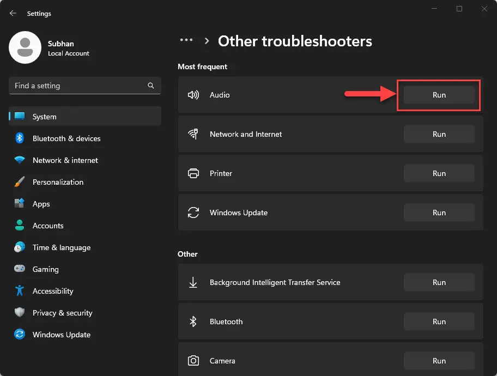497x376 pixels.
Task: Click the Other troubleshooters page title
Action: click(295, 41)
